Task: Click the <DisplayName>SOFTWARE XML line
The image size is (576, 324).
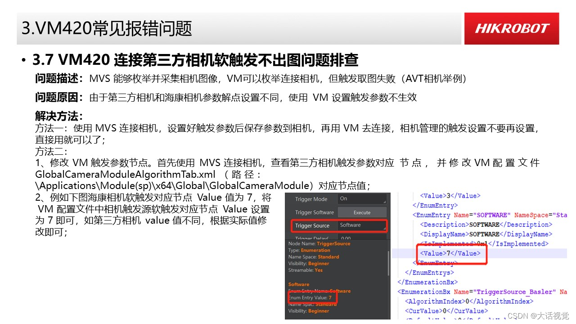Action: [486, 234]
